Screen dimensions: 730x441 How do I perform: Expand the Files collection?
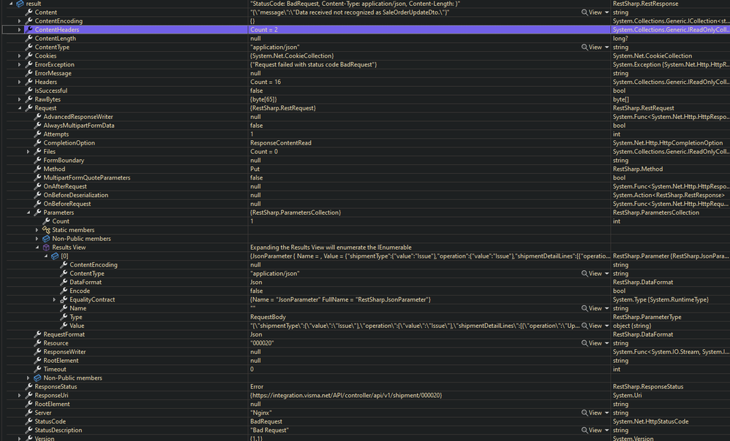tap(28, 151)
